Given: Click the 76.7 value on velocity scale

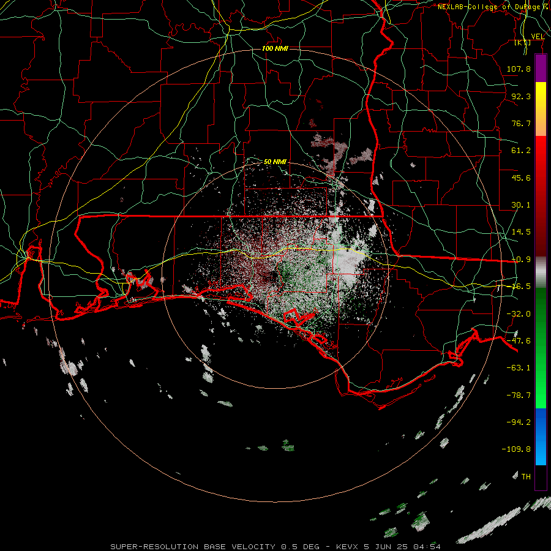Looking at the screenshot, I should click(521, 123).
